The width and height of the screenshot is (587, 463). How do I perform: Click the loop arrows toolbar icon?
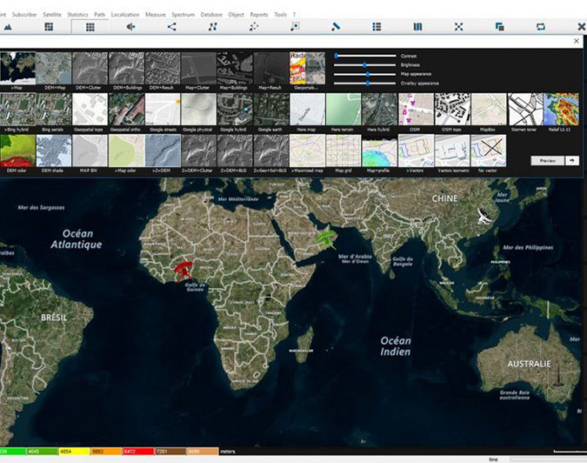click(540, 27)
